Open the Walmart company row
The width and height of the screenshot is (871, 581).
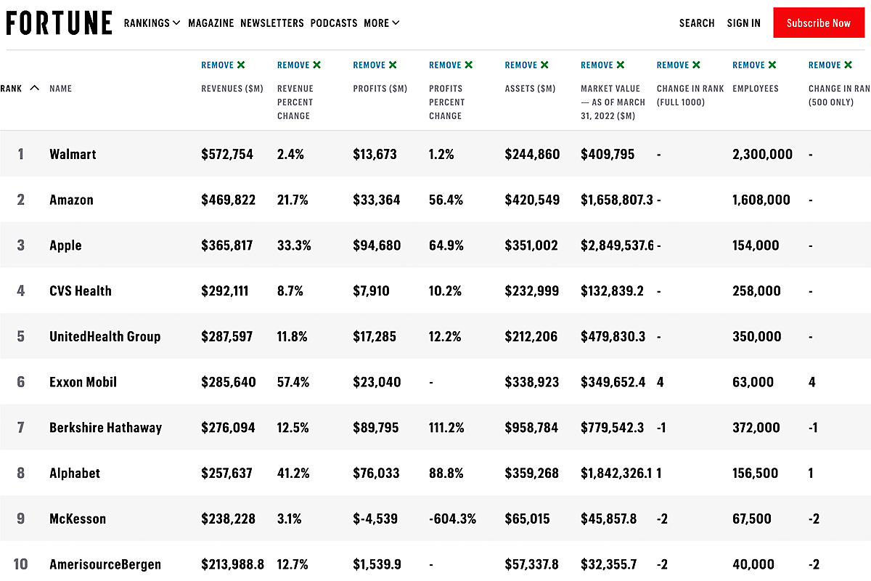[x=73, y=154]
